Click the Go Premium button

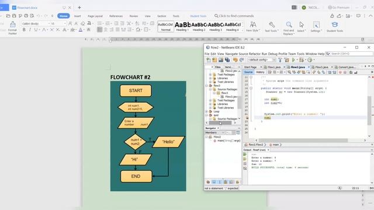[x=338, y=8]
